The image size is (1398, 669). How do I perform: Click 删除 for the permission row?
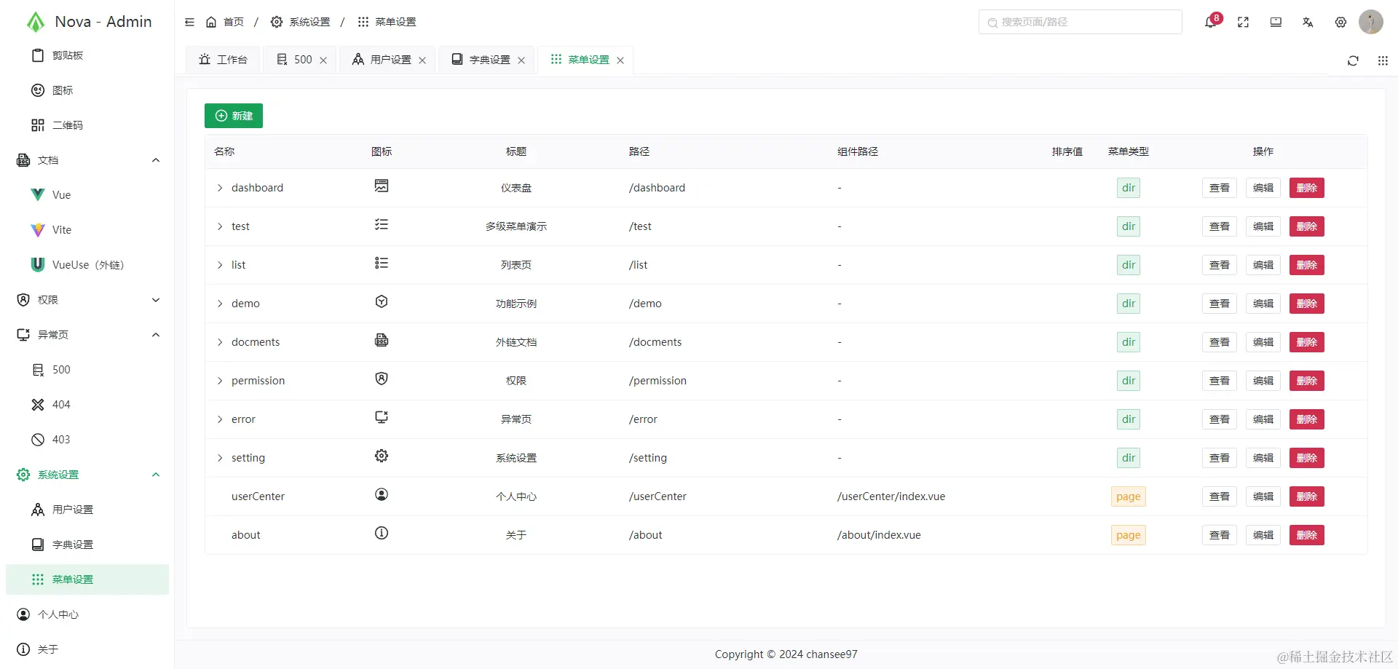coord(1307,381)
